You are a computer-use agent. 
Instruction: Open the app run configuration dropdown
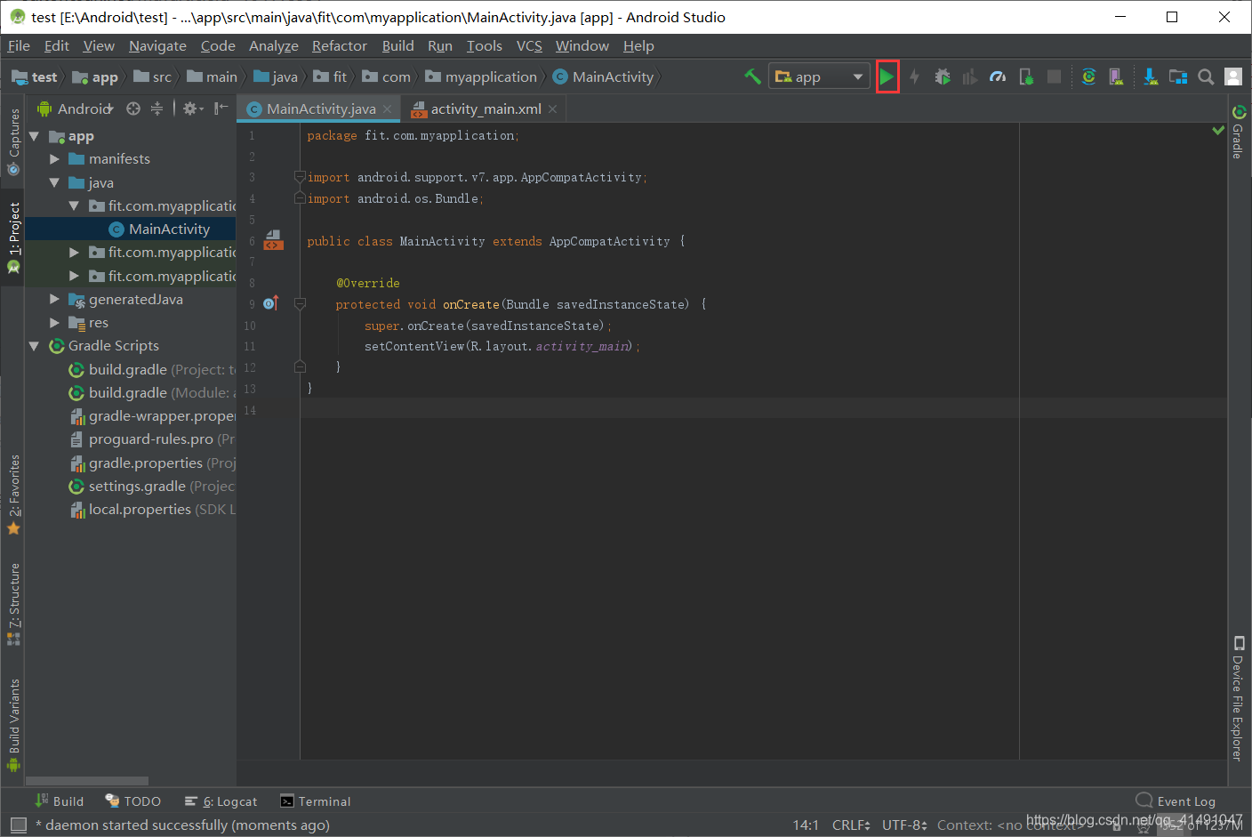coord(819,77)
